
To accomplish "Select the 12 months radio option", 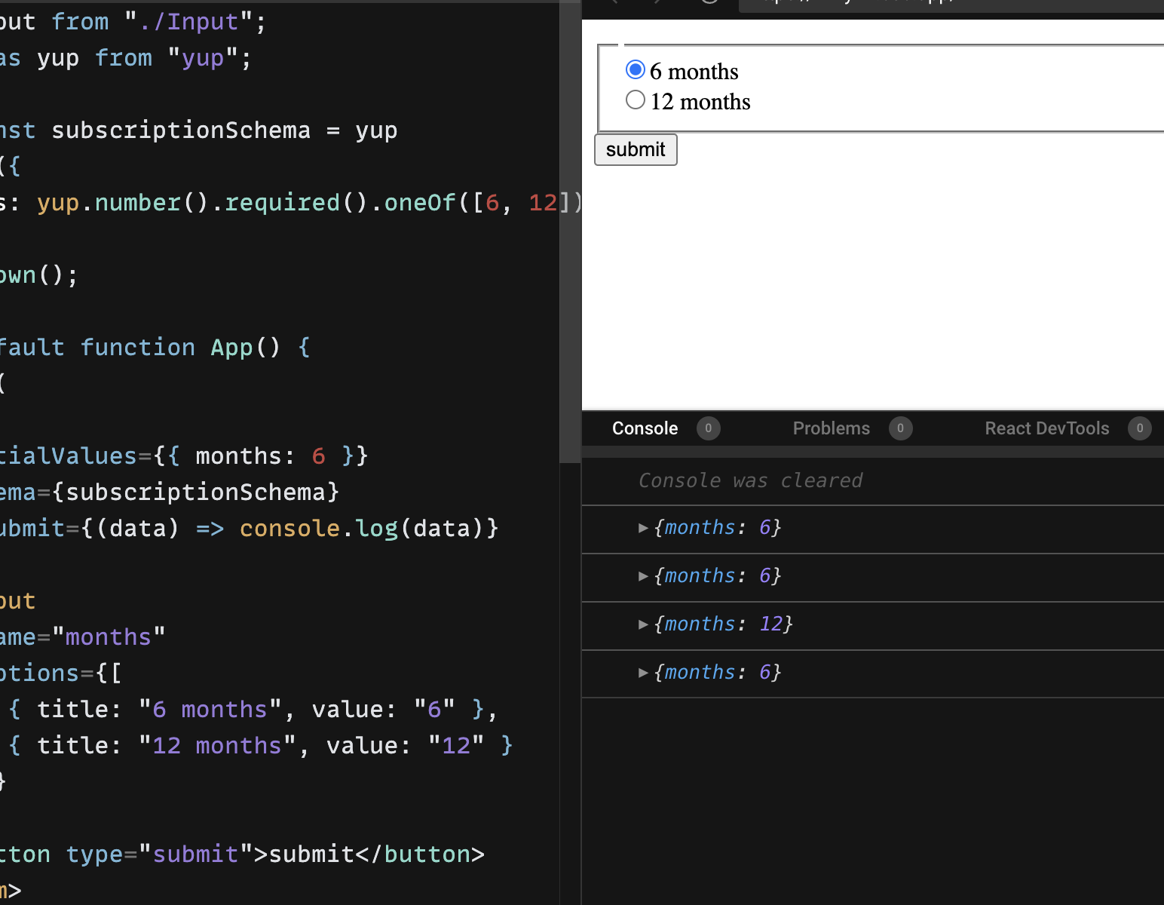I will [636, 100].
